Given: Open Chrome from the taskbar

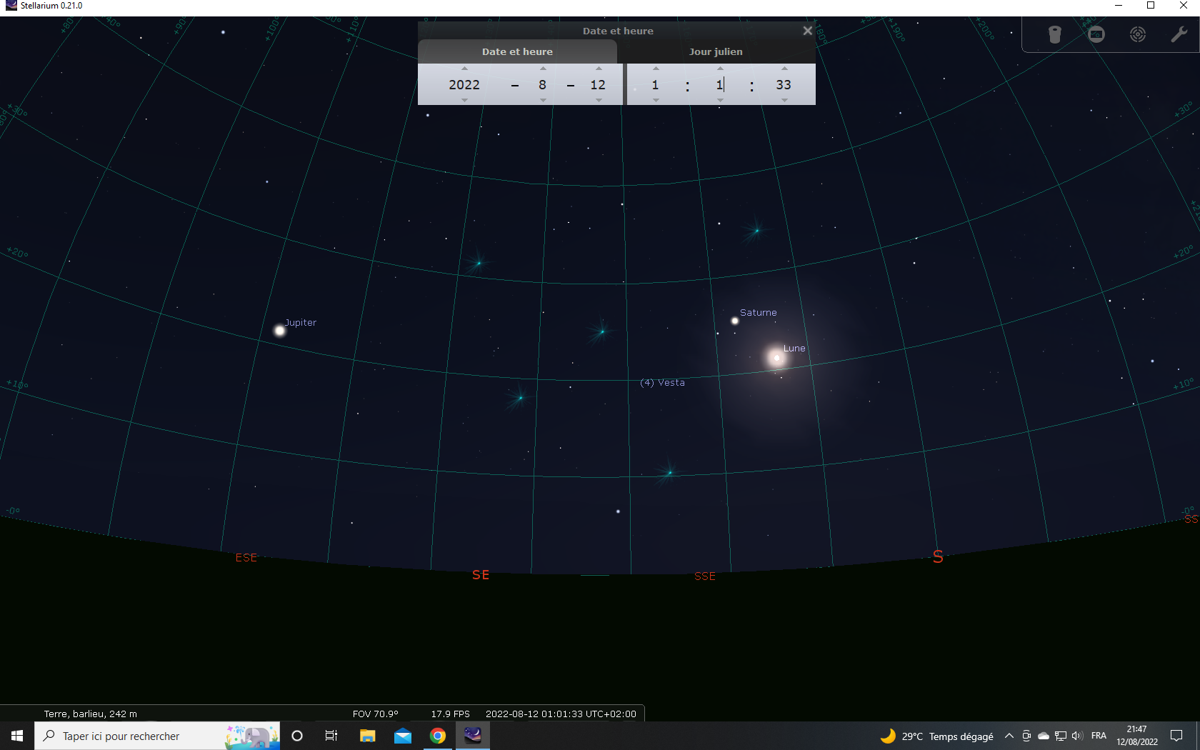Looking at the screenshot, I should 438,736.
